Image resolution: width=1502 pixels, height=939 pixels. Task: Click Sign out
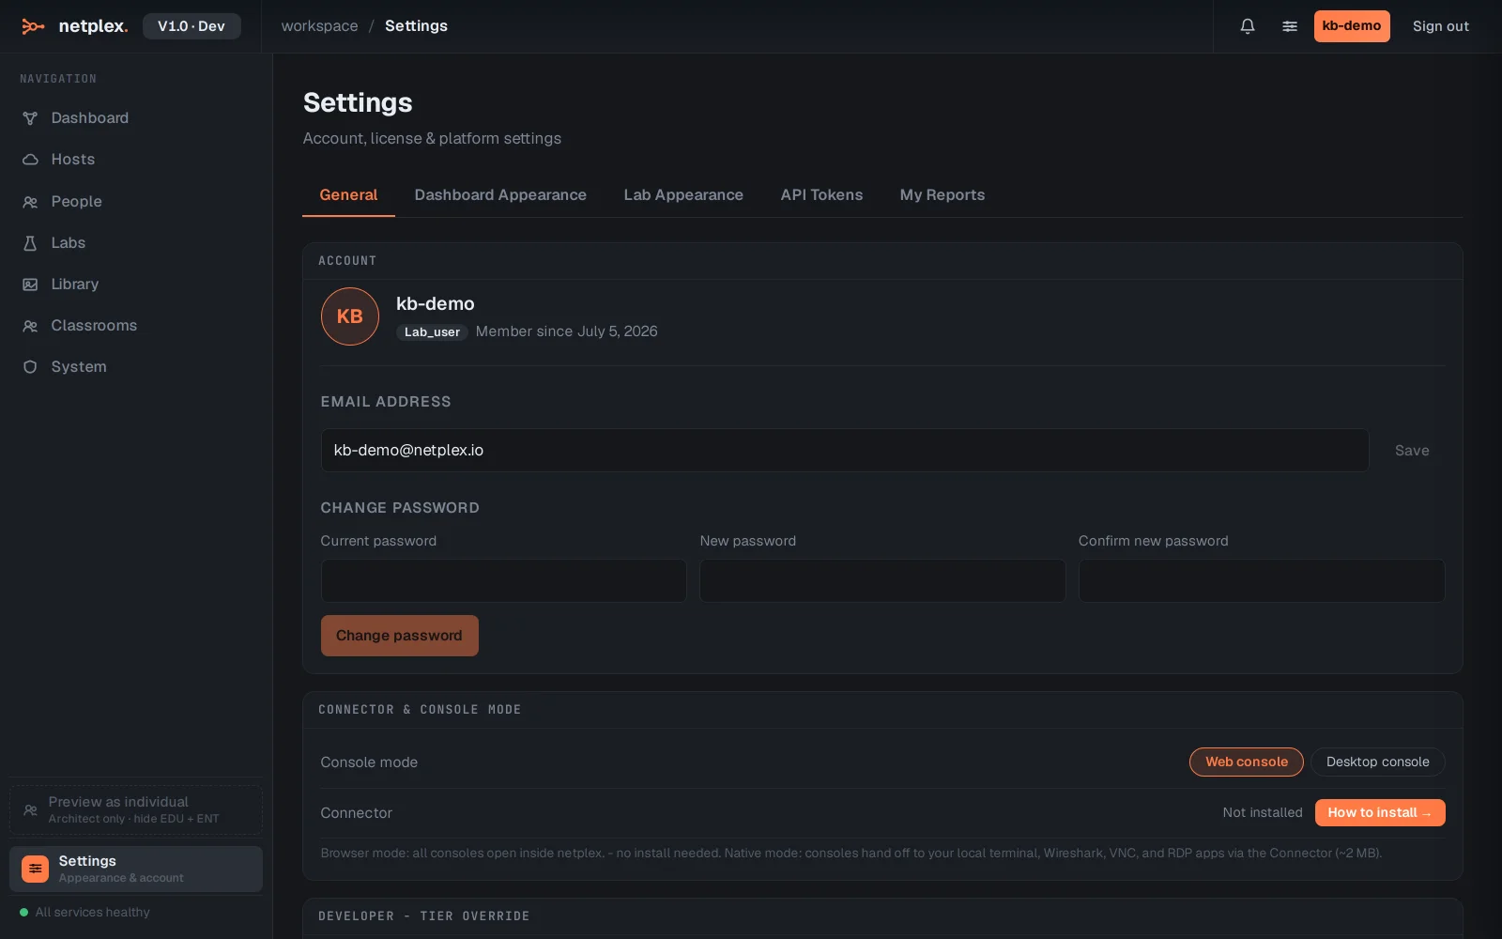1441,26
